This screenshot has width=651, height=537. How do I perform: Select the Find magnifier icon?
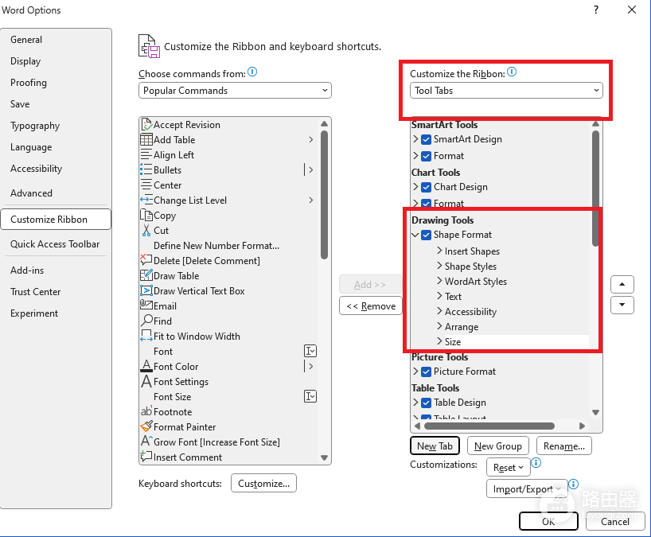tap(146, 321)
